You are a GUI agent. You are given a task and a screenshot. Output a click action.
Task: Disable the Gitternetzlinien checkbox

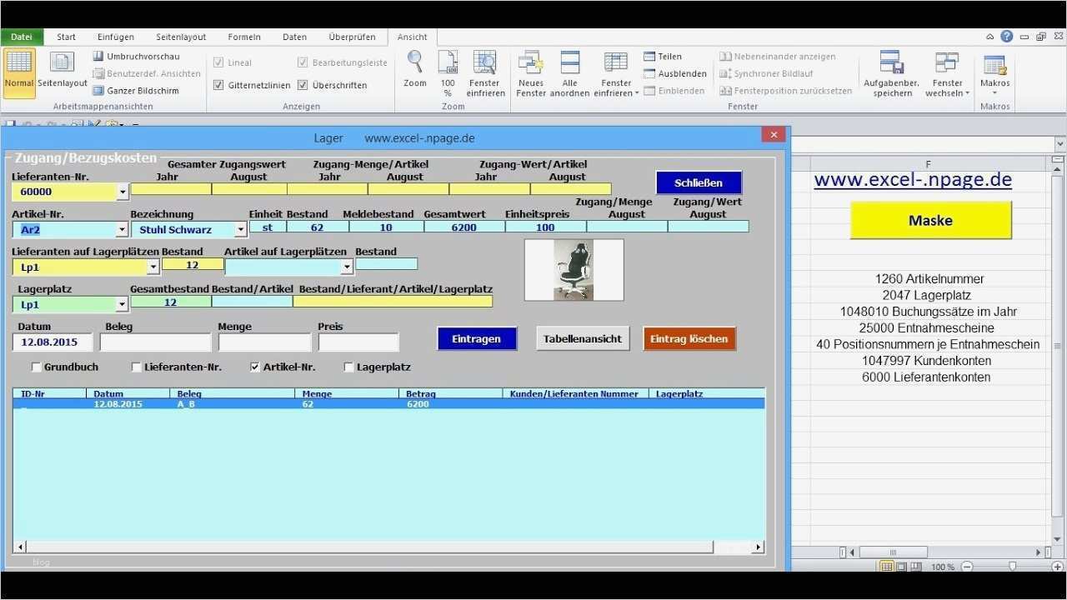click(218, 84)
